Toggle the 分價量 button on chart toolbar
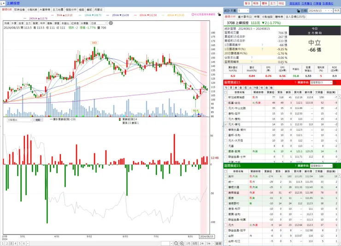The image size is (341, 246). [84, 23]
